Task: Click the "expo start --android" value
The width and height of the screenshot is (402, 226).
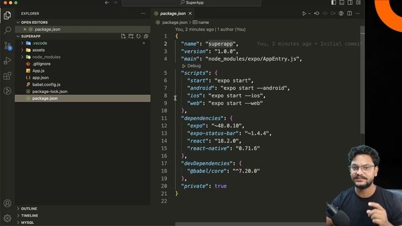Action: 254,88
